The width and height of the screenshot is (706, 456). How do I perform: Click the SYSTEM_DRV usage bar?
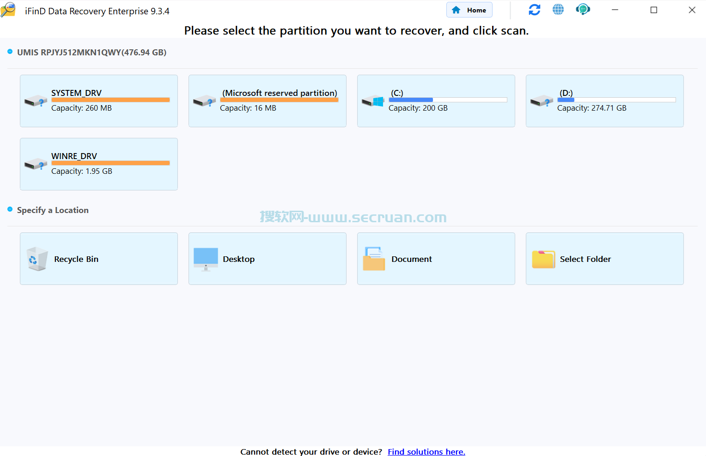click(110, 100)
